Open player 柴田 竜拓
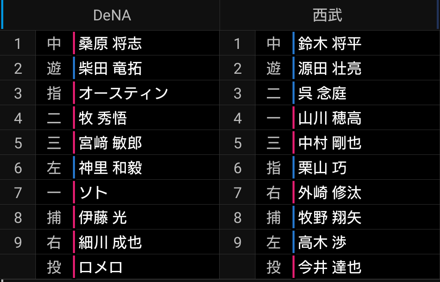The height and width of the screenshot is (282, 440). click(110, 68)
